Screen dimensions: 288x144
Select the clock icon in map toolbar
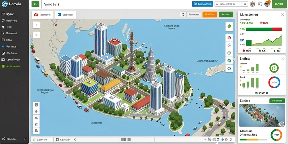(229, 53)
